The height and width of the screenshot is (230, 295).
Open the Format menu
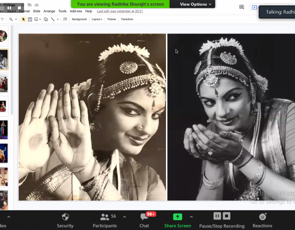click(25, 11)
